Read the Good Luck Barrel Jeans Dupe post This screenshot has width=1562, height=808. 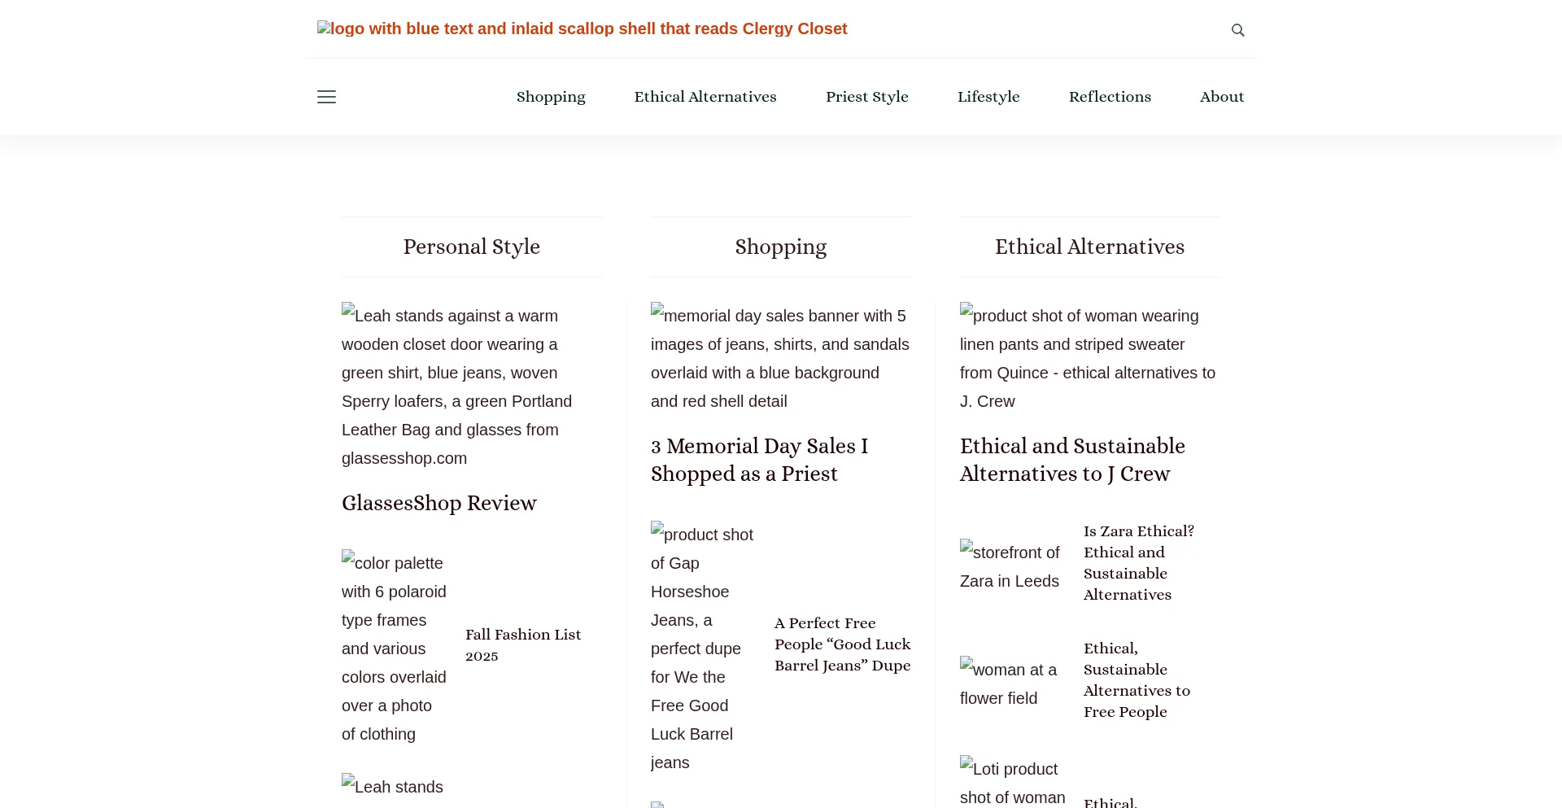pyautogui.click(x=842, y=644)
